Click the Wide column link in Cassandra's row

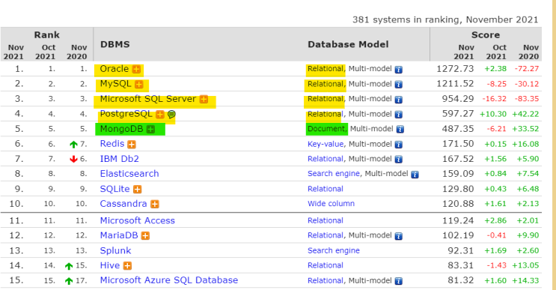point(332,204)
